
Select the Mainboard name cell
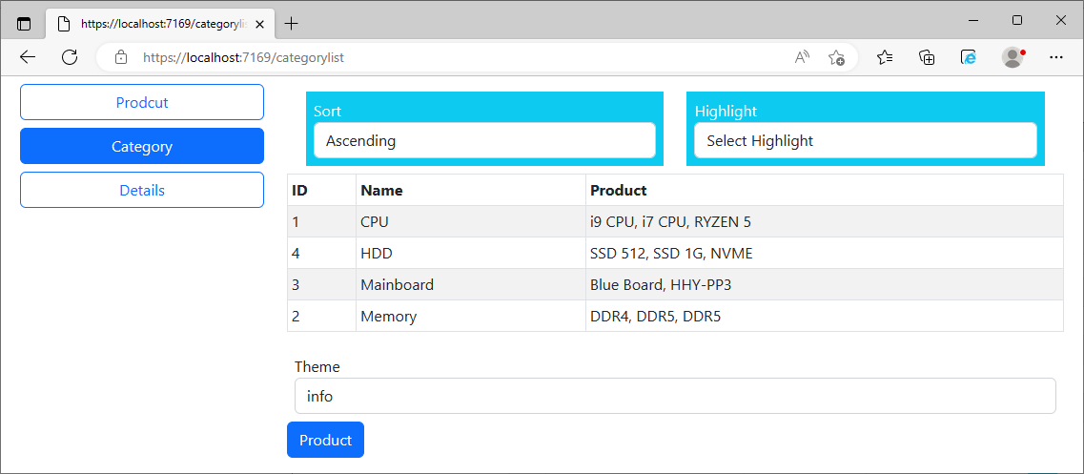[x=471, y=284]
